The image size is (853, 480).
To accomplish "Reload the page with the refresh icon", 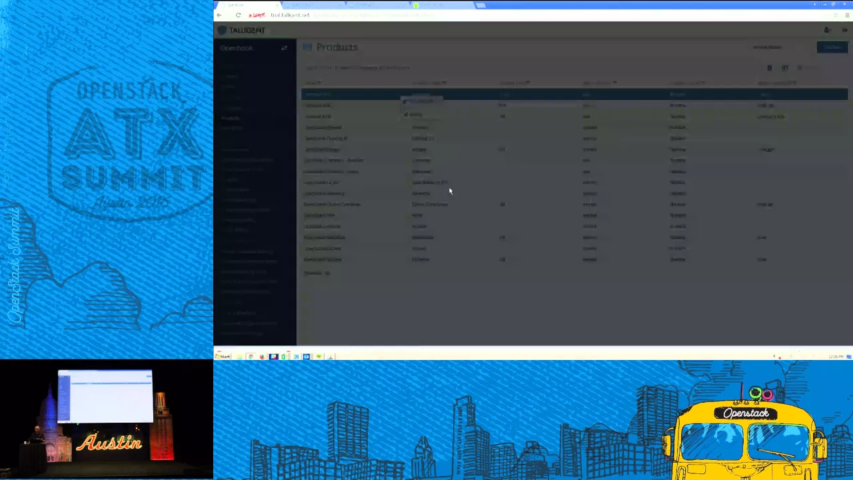I will [x=238, y=15].
